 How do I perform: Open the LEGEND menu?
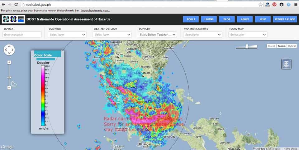pyautogui.click(x=209, y=19)
